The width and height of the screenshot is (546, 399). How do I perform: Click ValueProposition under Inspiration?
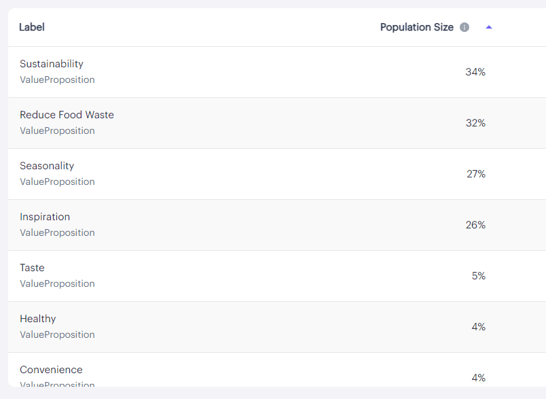click(57, 232)
